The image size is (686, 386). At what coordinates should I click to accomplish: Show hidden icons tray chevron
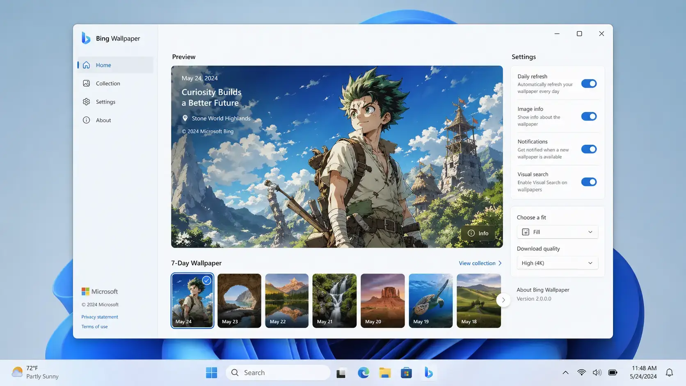coord(565,372)
